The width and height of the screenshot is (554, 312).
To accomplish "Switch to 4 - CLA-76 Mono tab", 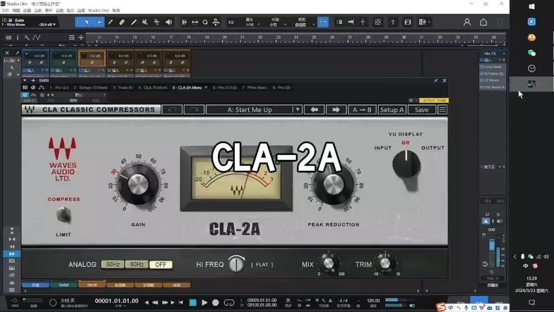I will pos(153,88).
